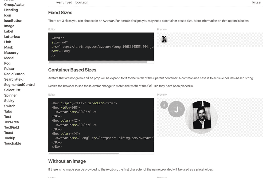This screenshot has height=178, width=267.
Task: Open the Switch component page
Action: click(10, 106)
